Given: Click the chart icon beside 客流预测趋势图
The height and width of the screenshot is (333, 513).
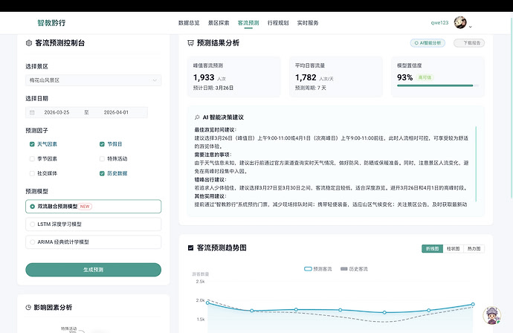Looking at the screenshot, I should (191, 248).
